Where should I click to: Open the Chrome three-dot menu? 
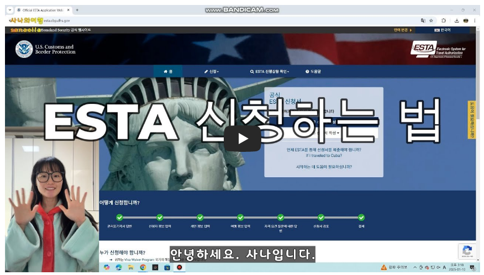coord(475,20)
